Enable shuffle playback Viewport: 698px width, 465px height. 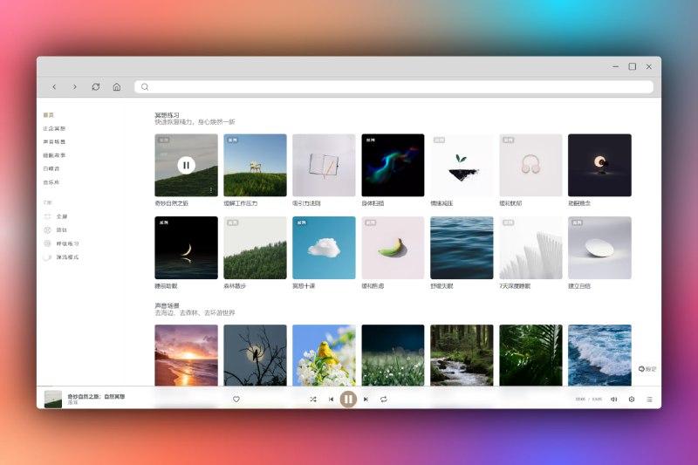[313, 400]
